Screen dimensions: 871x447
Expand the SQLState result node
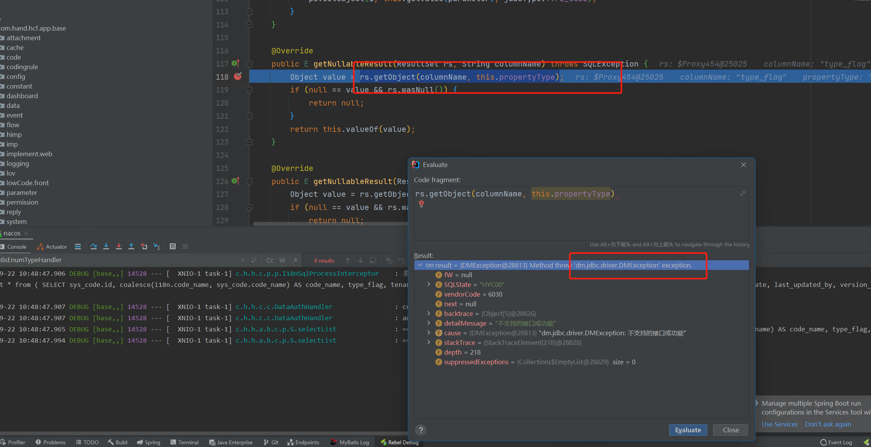pos(429,284)
